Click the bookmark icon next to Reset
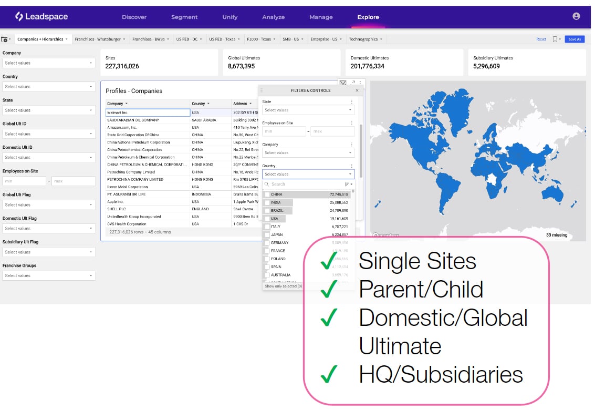 [555, 39]
